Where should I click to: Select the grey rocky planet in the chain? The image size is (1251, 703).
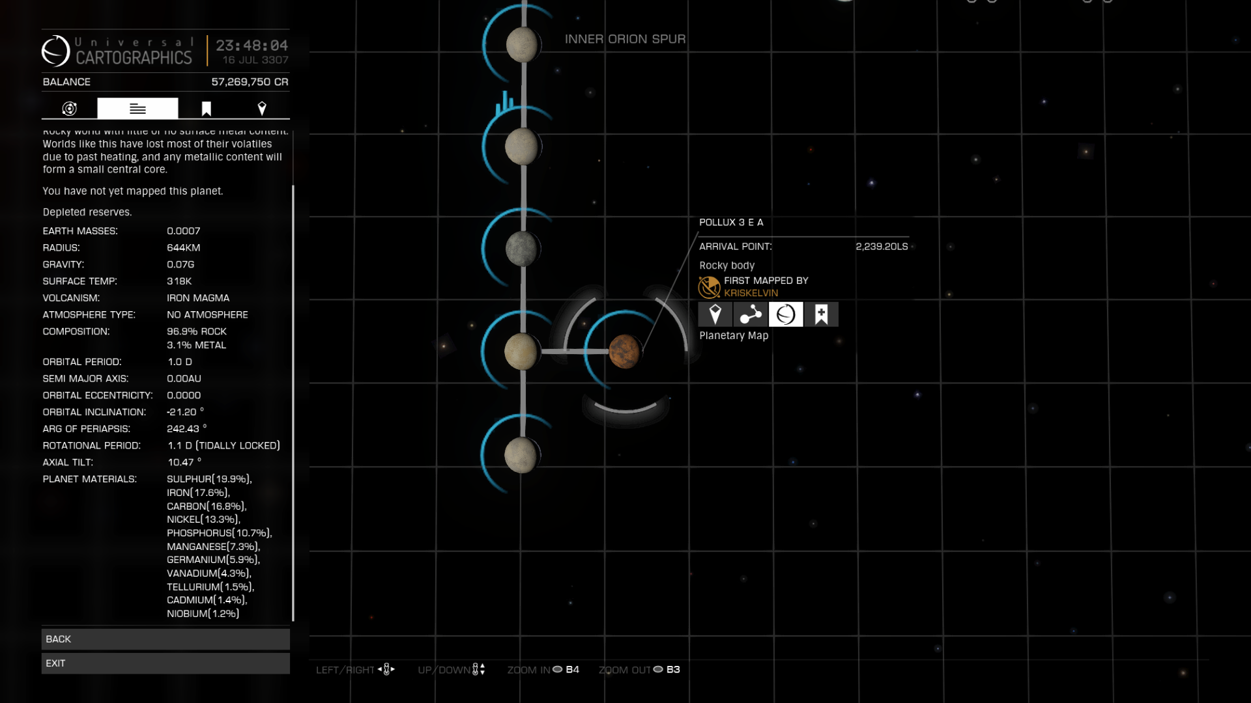pos(522,249)
